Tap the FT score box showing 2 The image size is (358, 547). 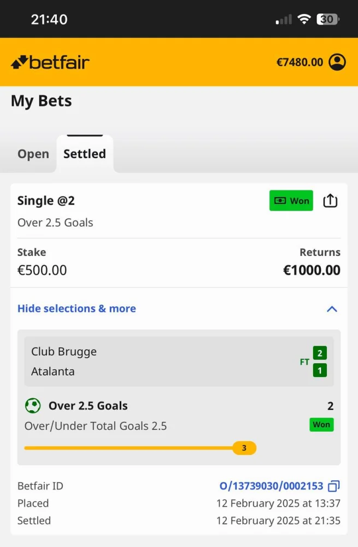(320, 352)
